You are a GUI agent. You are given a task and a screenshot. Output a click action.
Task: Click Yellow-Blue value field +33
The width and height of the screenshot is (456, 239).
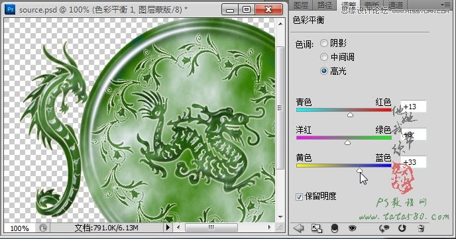[414, 162]
